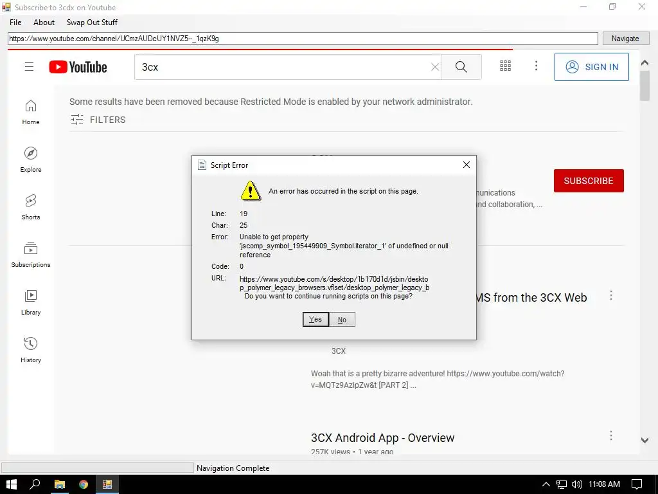
Task: Click the page scrollbar down arrow
Action: [x=645, y=440]
